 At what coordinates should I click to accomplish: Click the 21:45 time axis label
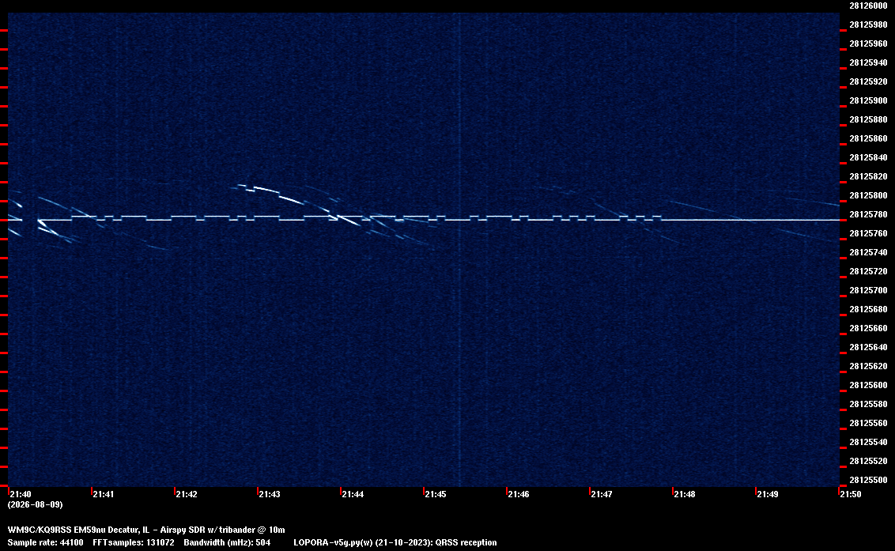[x=436, y=494]
